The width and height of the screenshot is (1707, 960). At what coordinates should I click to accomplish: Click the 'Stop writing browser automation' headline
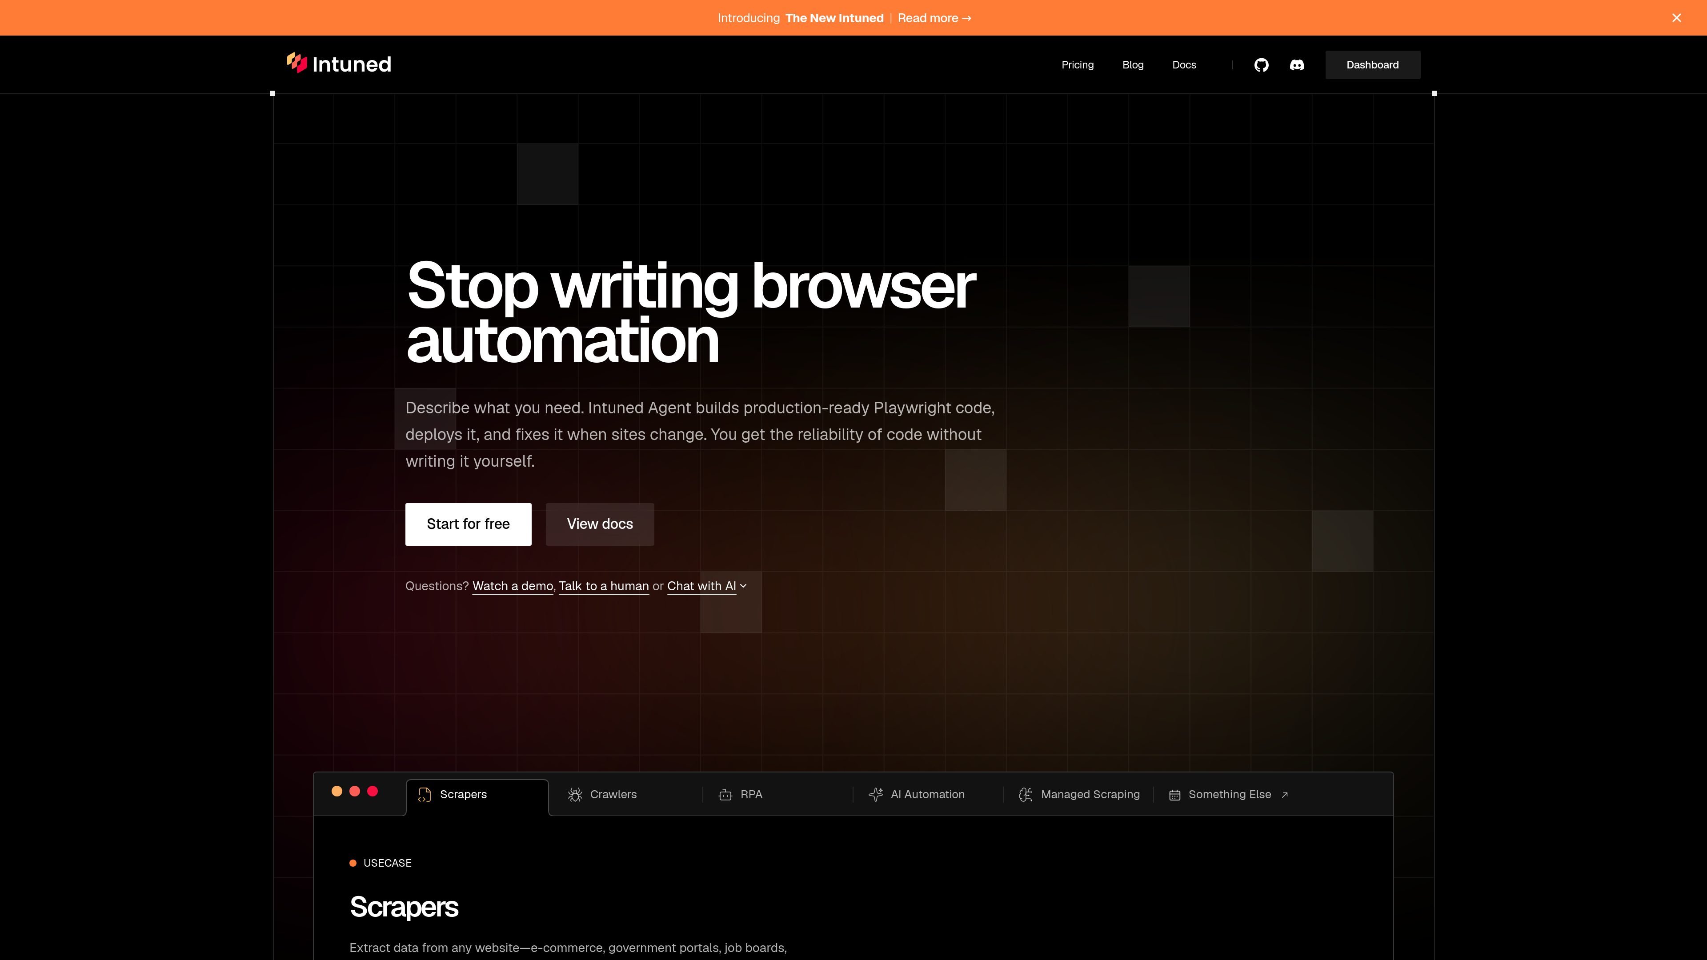click(x=690, y=312)
